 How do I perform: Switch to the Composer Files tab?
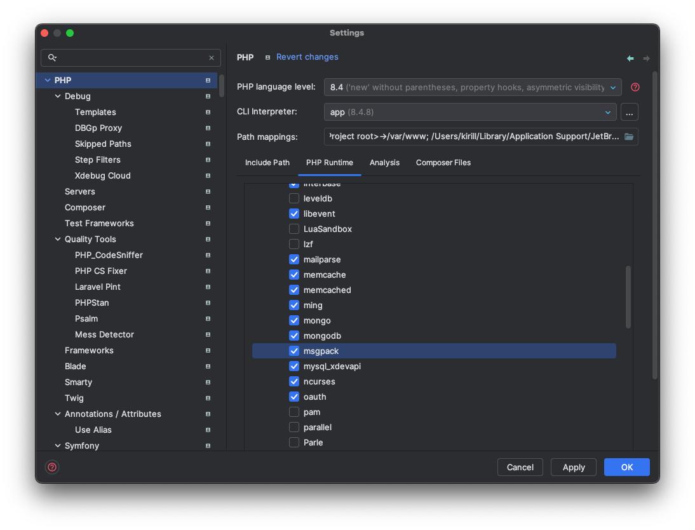click(443, 163)
